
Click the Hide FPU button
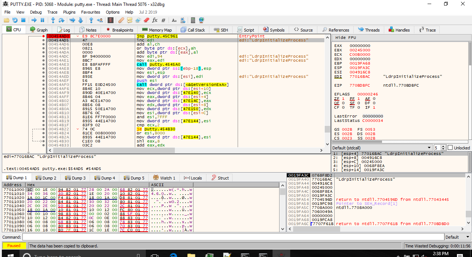click(x=346, y=37)
